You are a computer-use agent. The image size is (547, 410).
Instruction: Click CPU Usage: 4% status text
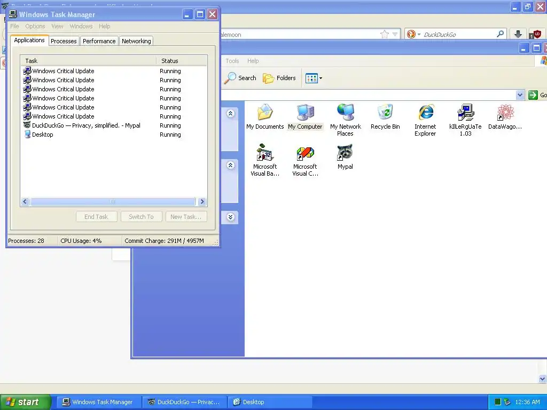click(x=81, y=241)
